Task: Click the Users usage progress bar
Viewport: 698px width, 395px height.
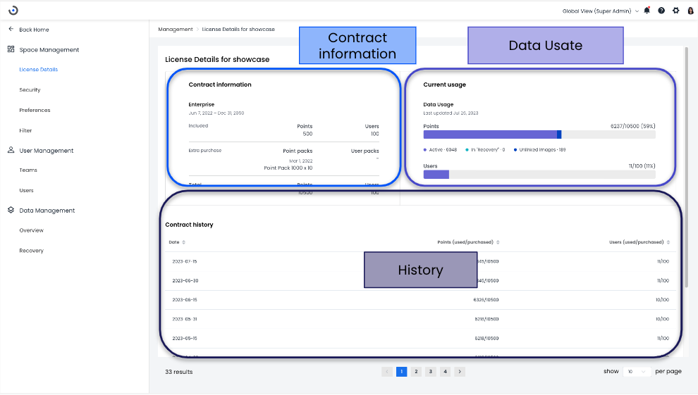Action: [x=539, y=174]
